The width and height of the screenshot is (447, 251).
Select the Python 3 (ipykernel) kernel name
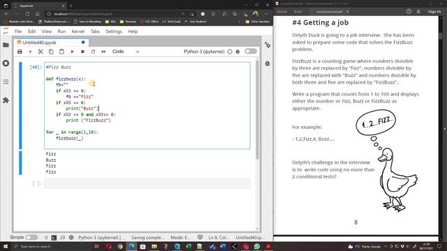204,52
